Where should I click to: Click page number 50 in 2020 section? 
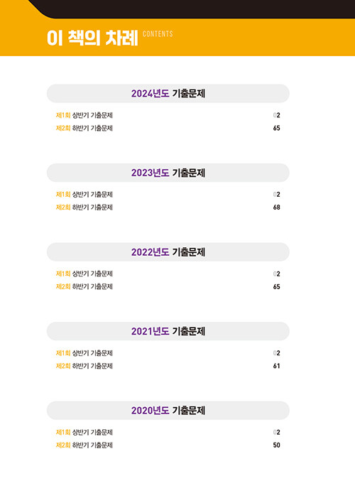coord(277,445)
